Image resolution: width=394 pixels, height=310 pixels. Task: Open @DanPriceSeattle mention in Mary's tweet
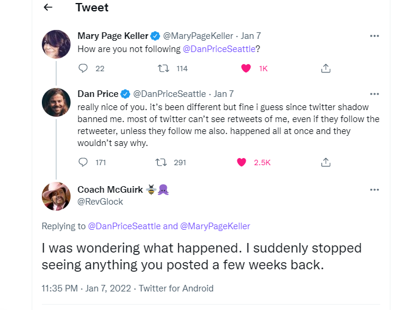pyautogui.click(x=219, y=49)
